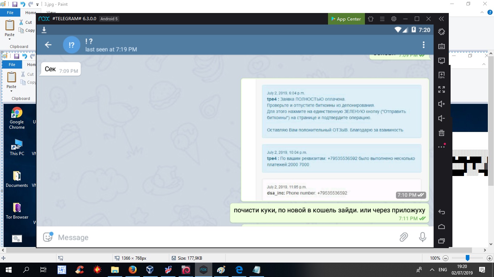Open the chat three-dot options menu
This screenshot has width=494, height=277.
coord(423,45)
